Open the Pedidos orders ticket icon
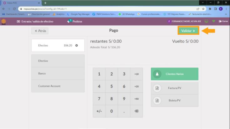The height and width of the screenshot is (129, 230). 69,21
